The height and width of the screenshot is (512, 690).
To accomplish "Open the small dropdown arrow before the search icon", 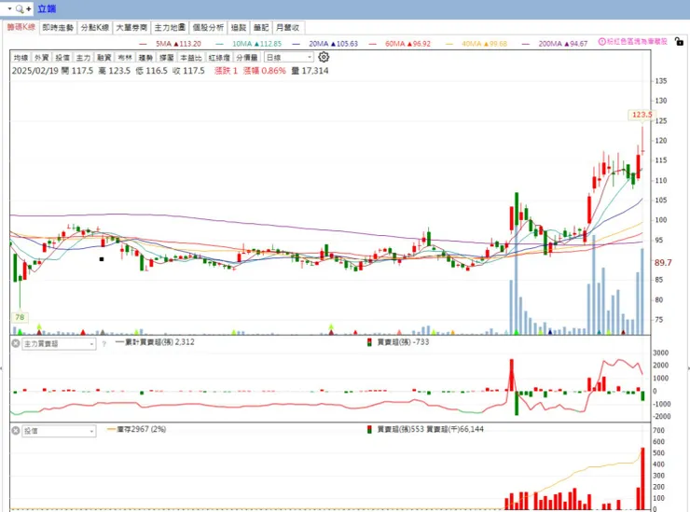I will click(9, 8).
